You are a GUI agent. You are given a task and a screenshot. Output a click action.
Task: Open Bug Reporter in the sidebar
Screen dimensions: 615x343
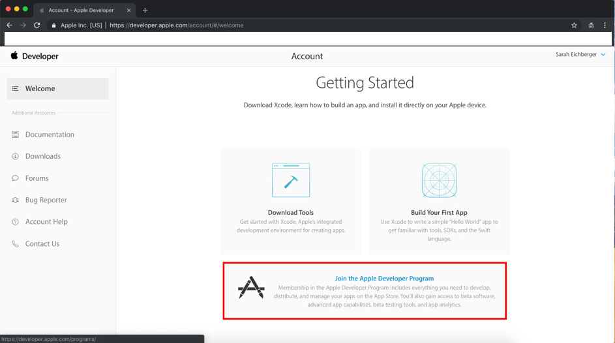[x=46, y=200]
